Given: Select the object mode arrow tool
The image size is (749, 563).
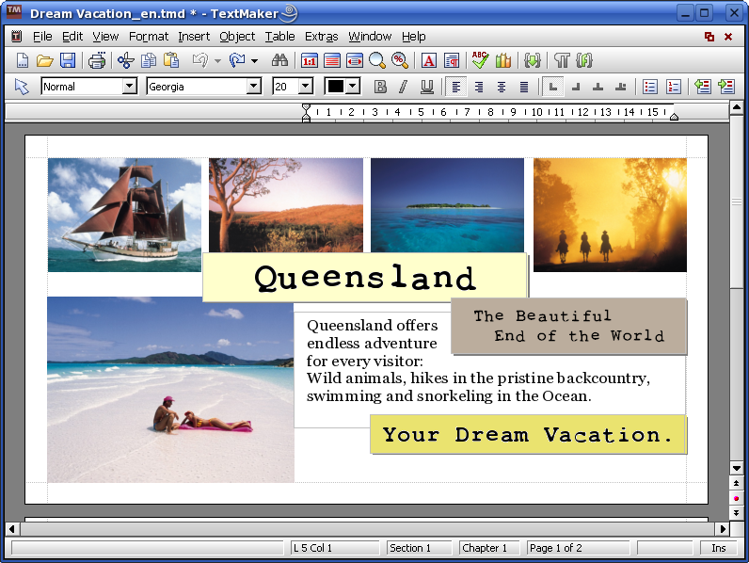Looking at the screenshot, I should tap(22, 87).
